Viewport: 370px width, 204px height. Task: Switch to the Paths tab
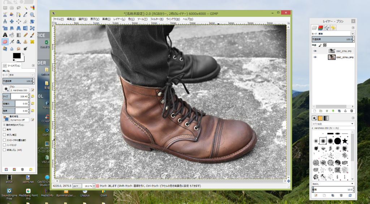[x=327, y=28]
